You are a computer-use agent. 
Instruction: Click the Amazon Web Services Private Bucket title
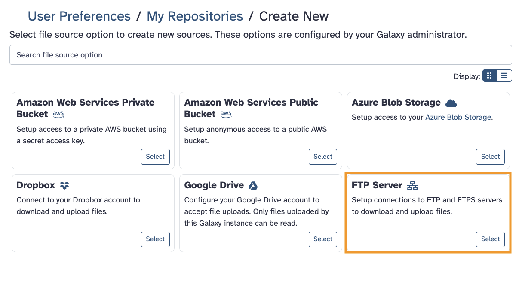tap(86, 108)
